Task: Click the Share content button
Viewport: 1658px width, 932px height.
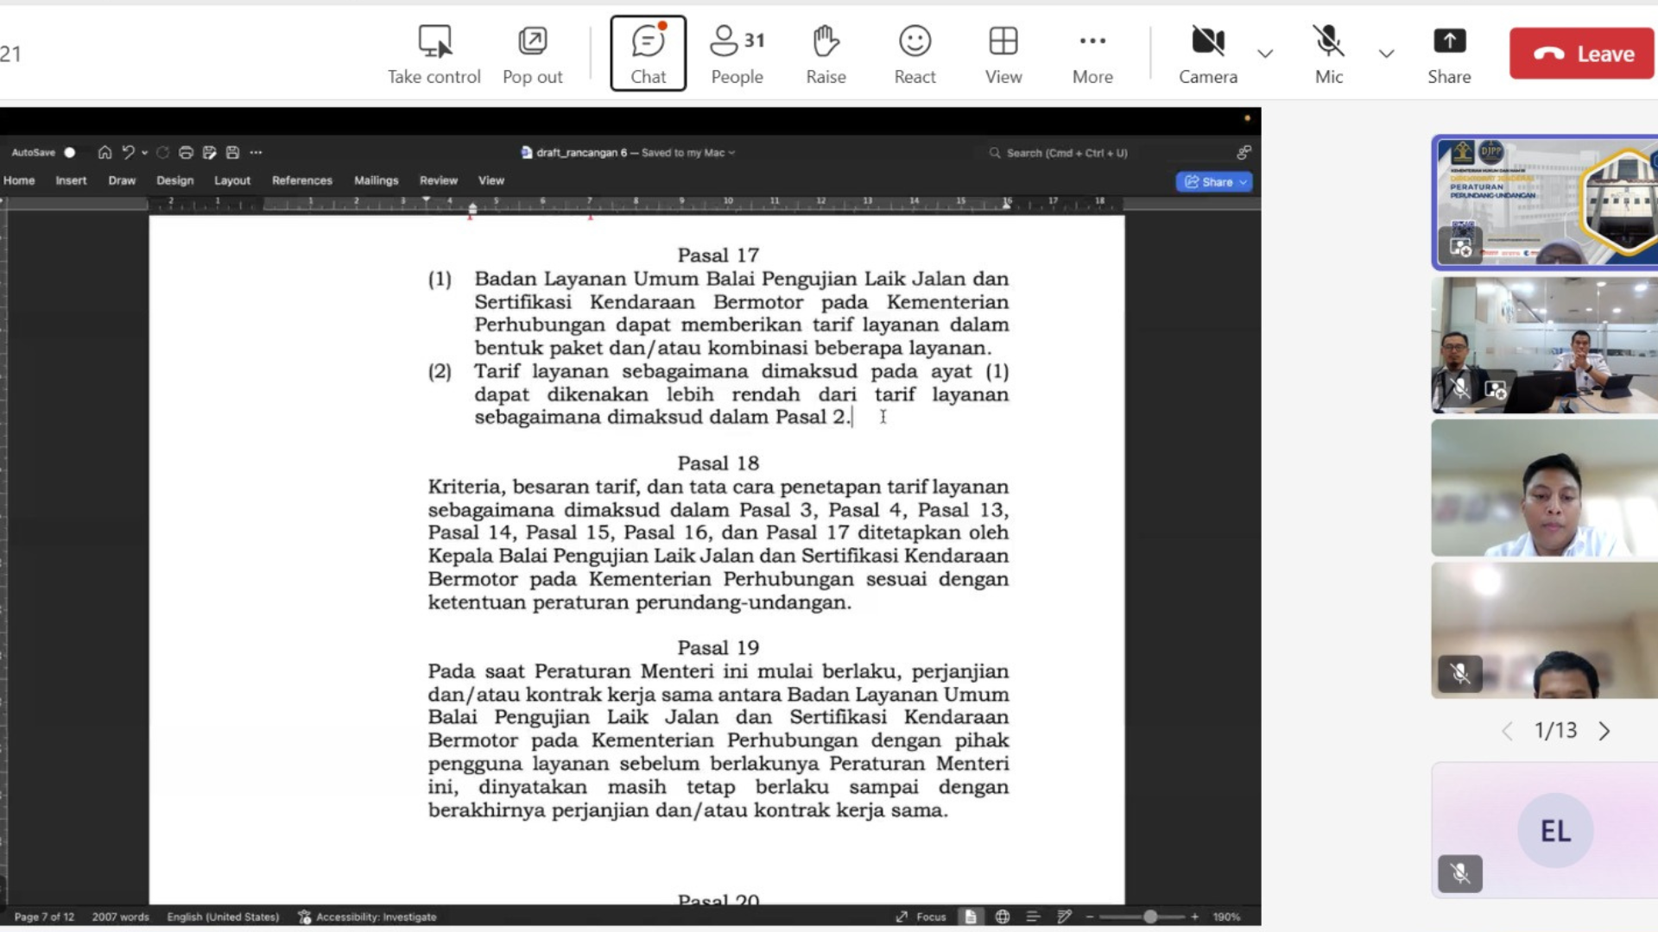Action: click(x=1449, y=54)
